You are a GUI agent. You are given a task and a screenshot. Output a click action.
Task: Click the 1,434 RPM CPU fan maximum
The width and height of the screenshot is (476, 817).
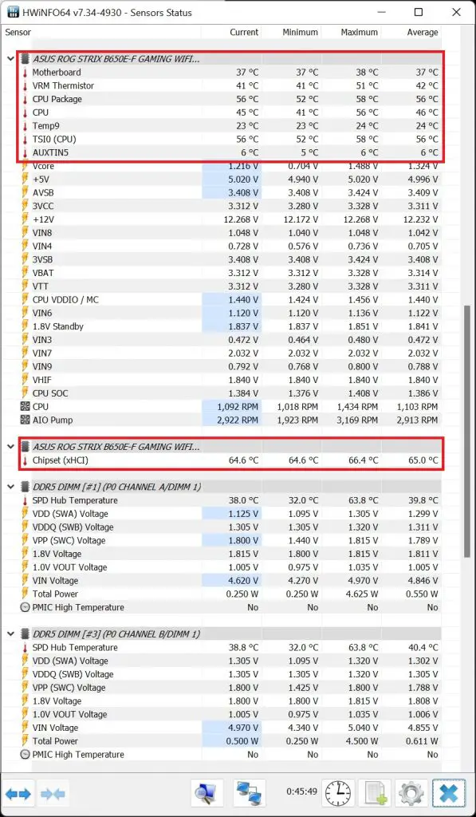pos(357,406)
